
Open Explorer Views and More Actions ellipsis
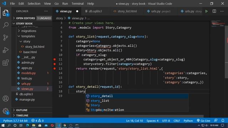pyautogui.click(x=46, y=11)
